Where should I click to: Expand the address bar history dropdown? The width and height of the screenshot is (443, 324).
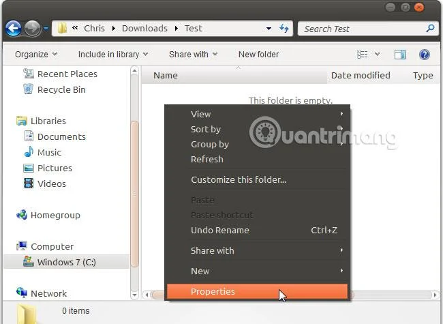(269, 29)
